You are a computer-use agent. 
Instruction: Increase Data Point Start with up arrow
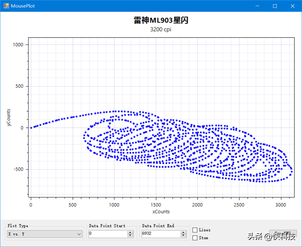coord(130,232)
